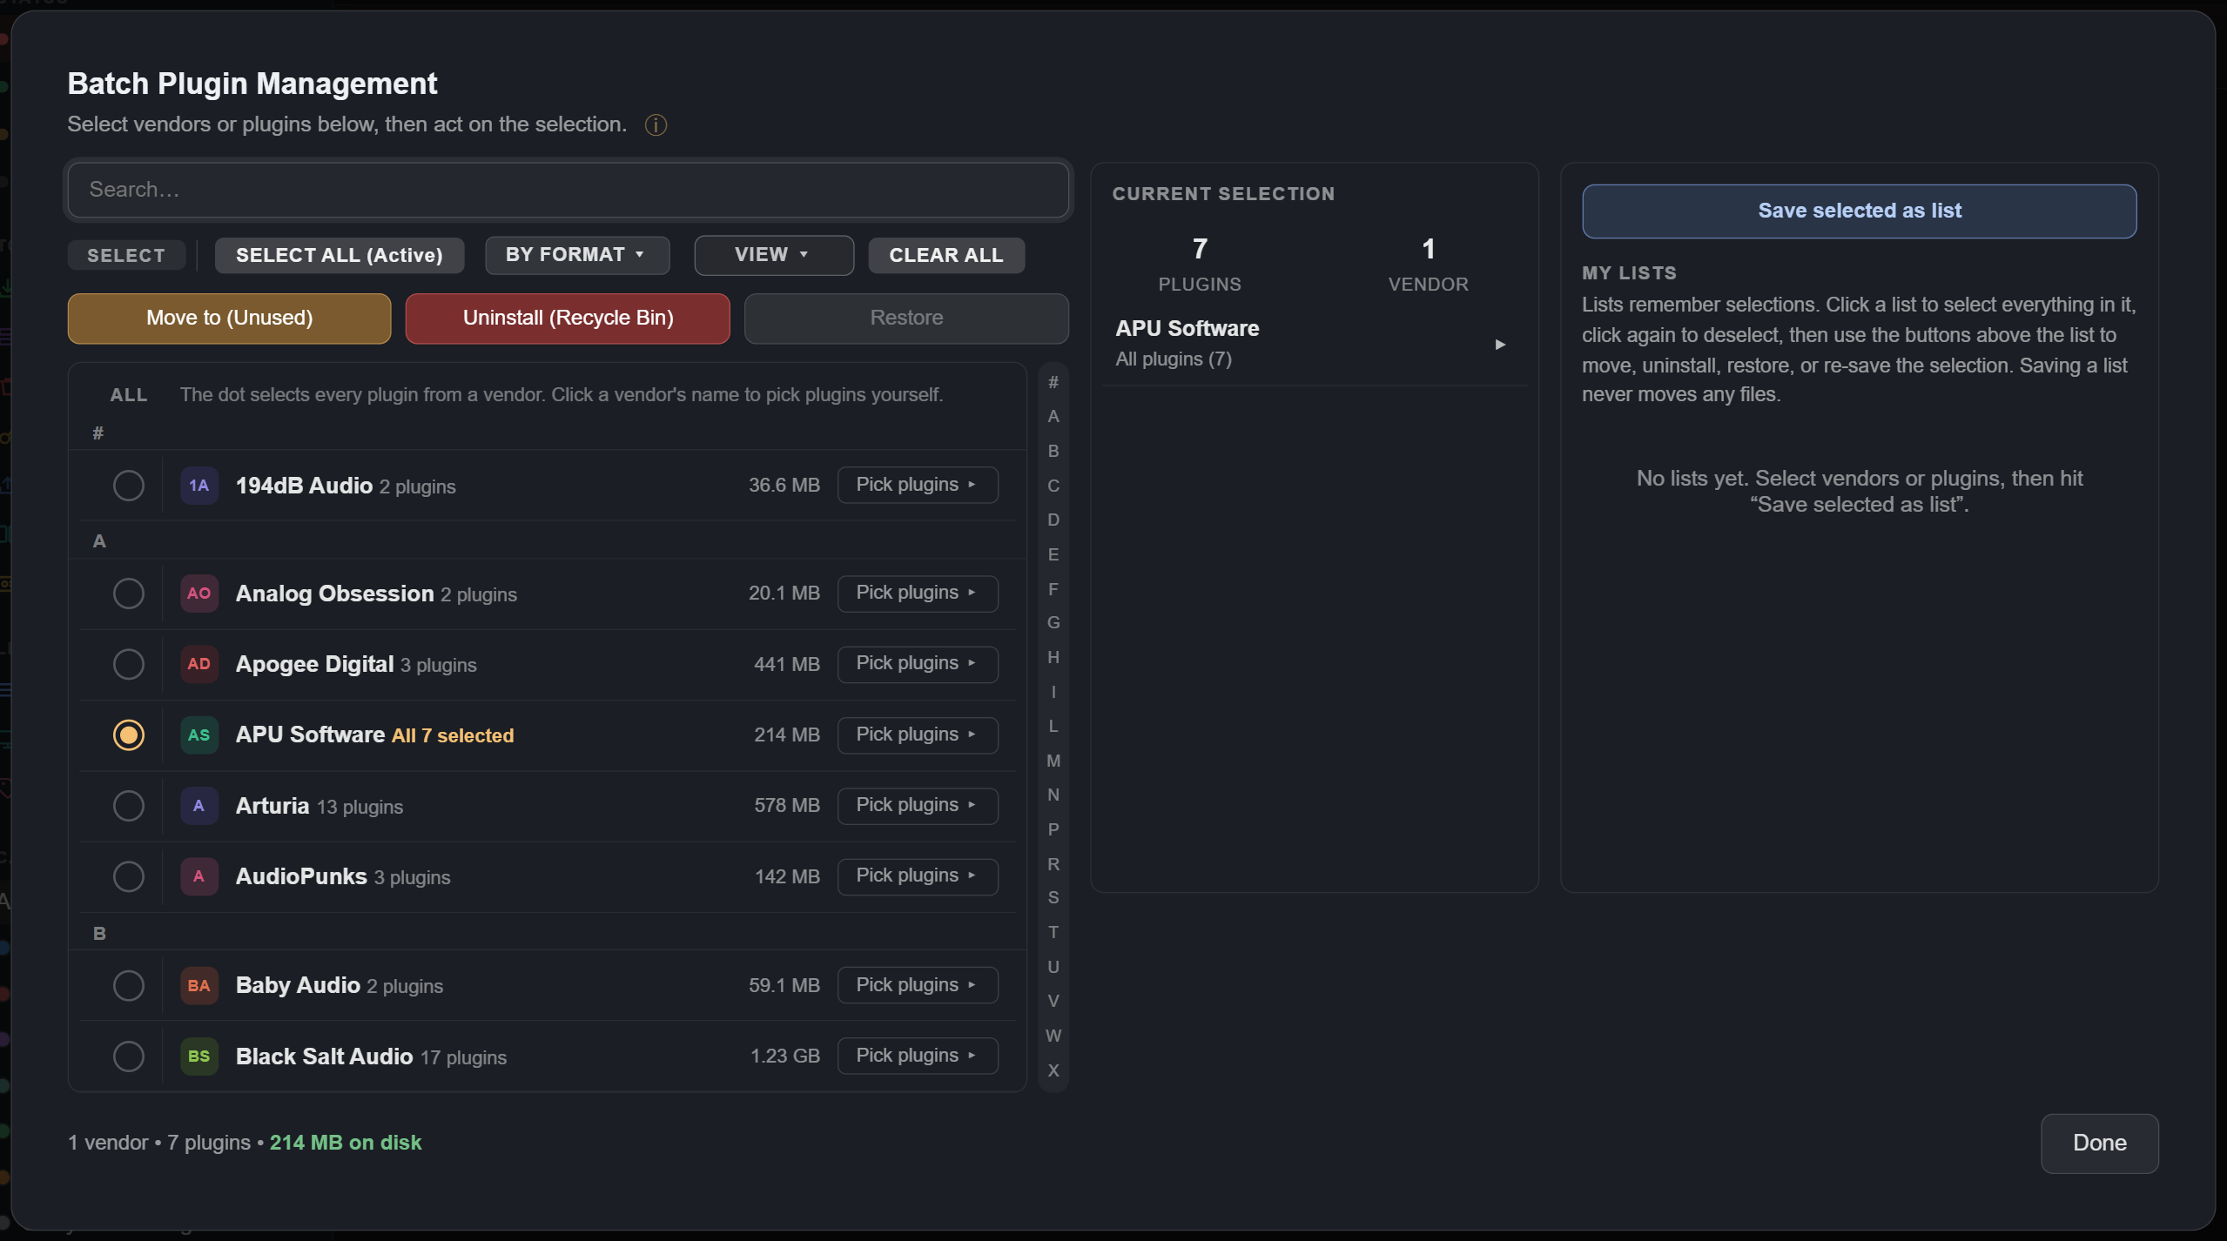Click Move to (Unused) button
The image size is (2227, 1241).
coord(229,319)
